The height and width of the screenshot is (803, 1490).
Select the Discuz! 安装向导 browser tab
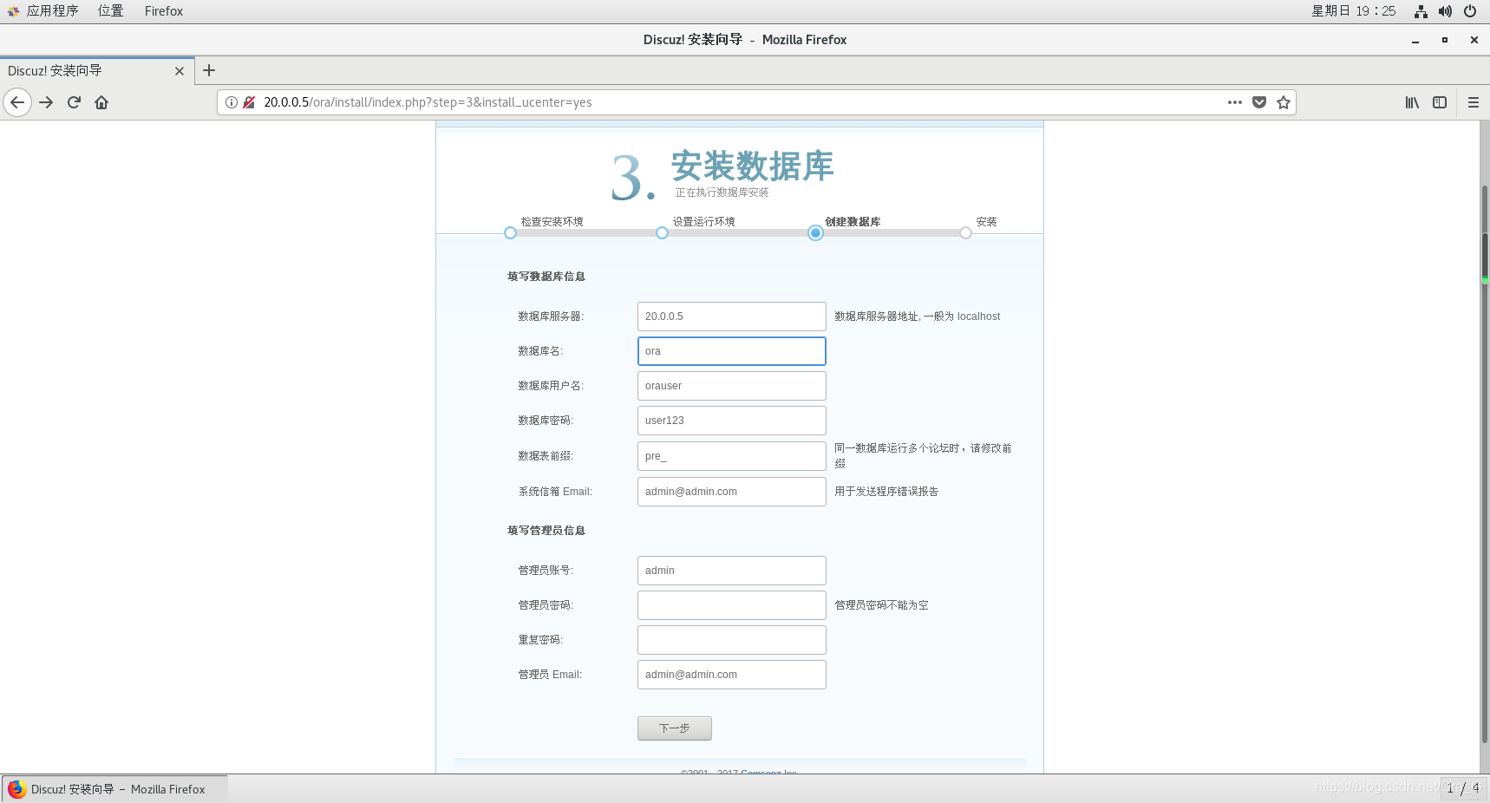click(x=97, y=71)
